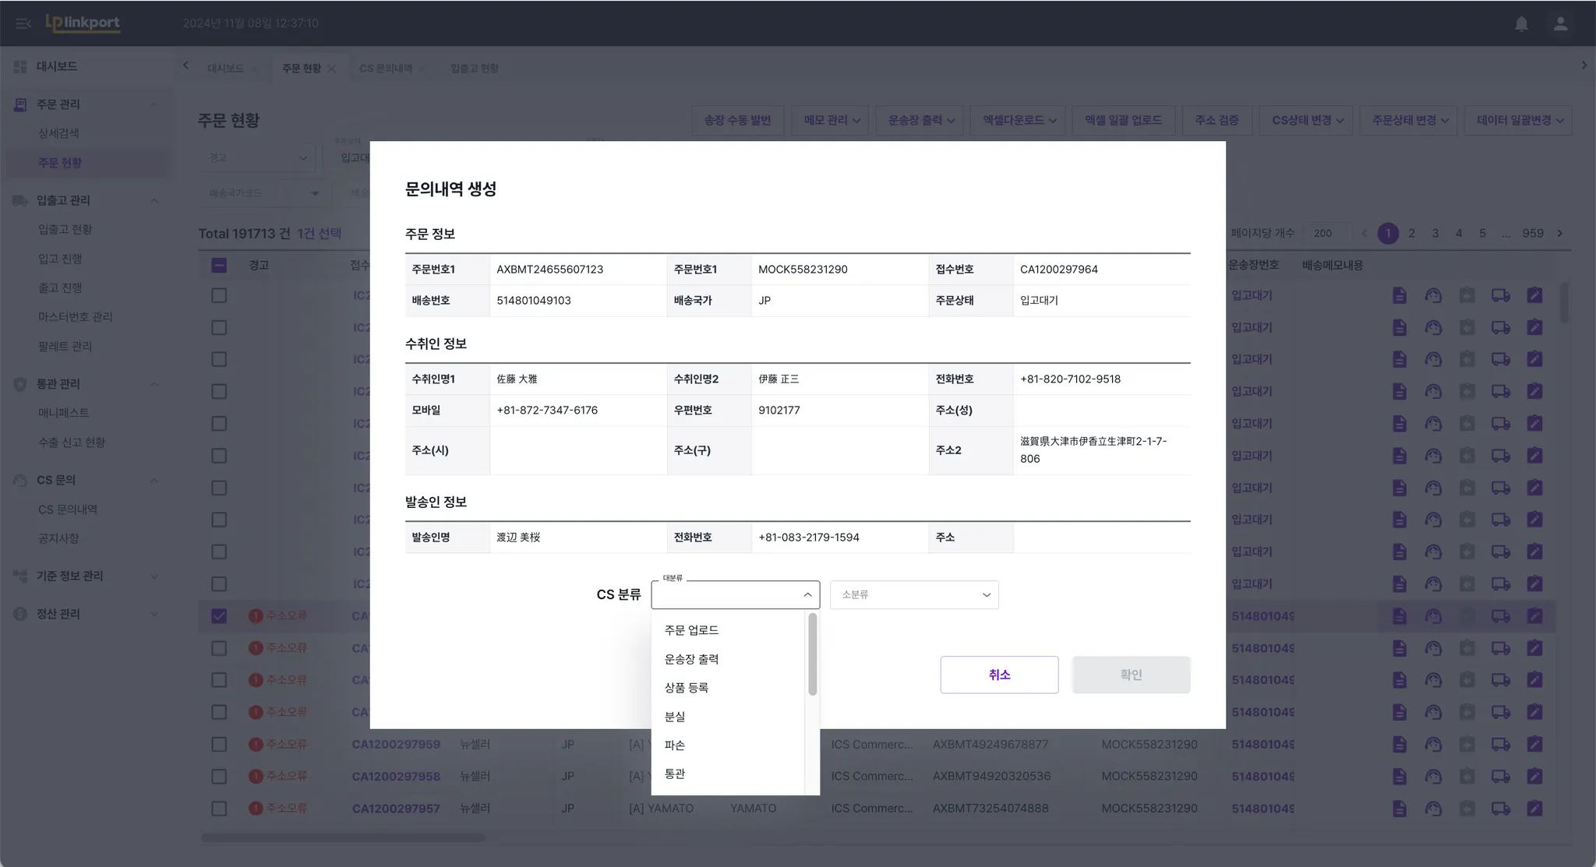1596x867 pixels.
Task: Open the 소분류 dropdown
Action: pyautogui.click(x=914, y=595)
